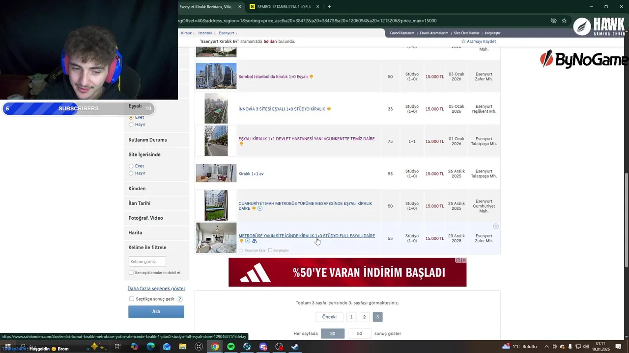Click the video play icon on METROBÜSE YAKIN listing
This screenshot has height=353, width=629.
pyautogui.click(x=248, y=241)
